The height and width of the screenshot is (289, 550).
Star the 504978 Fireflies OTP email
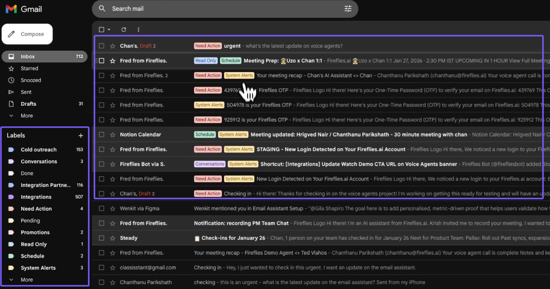112,105
